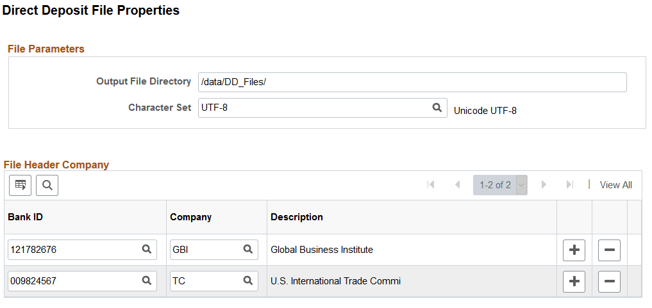Click the Character Set UTF-8 field
Viewport: 652px width, 308px height.
point(314,108)
